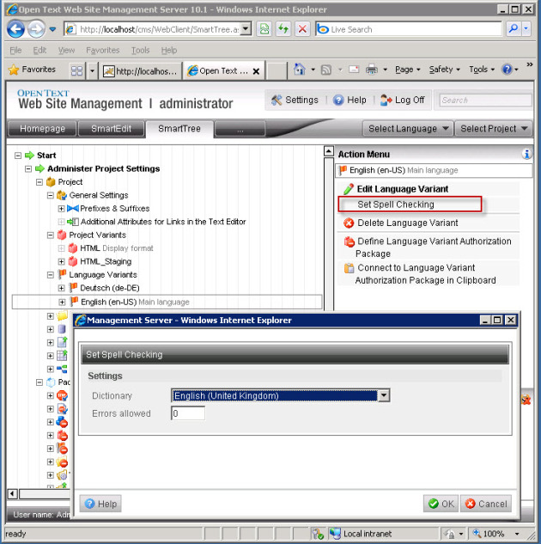Close the Open Text browser tab
The image size is (541, 544).
256,71
